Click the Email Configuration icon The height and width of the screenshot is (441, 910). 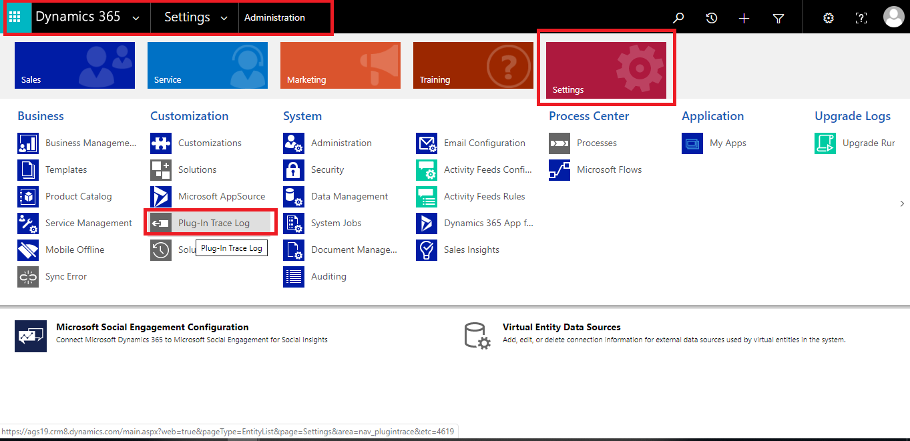(426, 143)
